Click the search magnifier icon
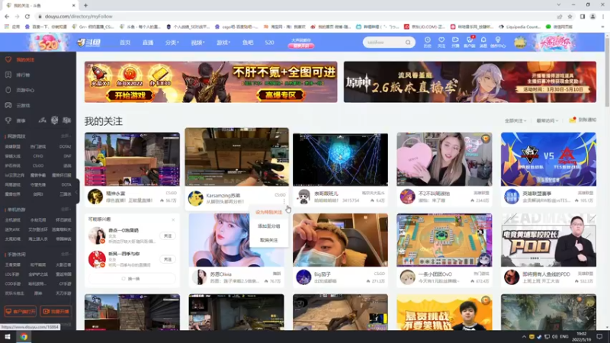610x343 pixels. click(408, 43)
